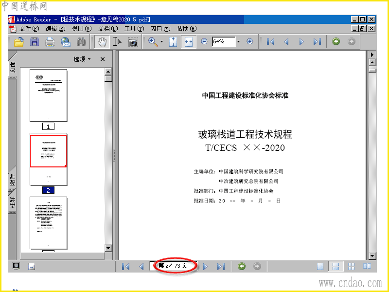This screenshot has height=292, width=389.
Task: Click the page number label 1
Action: coord(48,127)
